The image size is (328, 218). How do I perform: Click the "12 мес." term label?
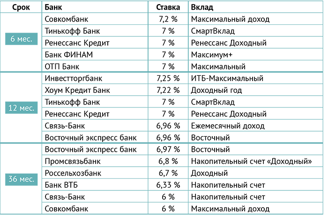pyautogui.click(x=22, y=108)
